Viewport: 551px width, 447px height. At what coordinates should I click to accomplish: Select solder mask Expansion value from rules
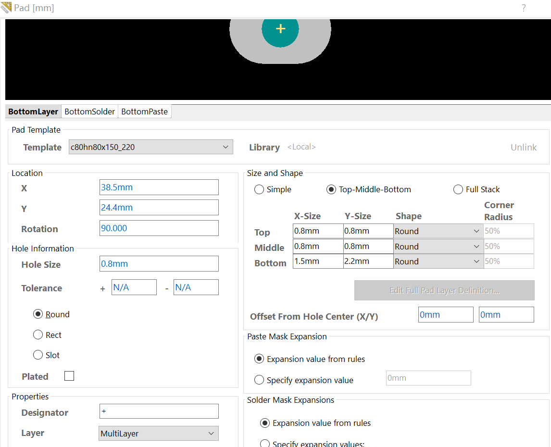[264, 423]
